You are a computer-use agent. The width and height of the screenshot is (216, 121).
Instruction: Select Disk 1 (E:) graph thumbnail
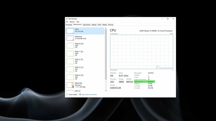pos(70,54)
